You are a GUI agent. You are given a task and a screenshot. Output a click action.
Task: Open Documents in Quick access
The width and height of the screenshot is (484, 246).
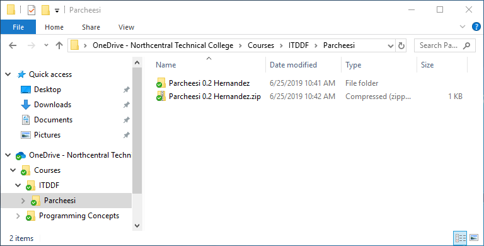click(x=53, y=120)
